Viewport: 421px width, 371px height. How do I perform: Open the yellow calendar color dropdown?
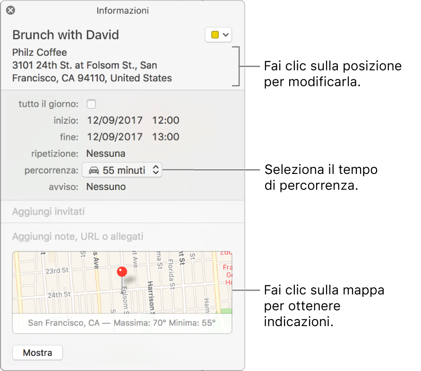(x=218, y=35)
